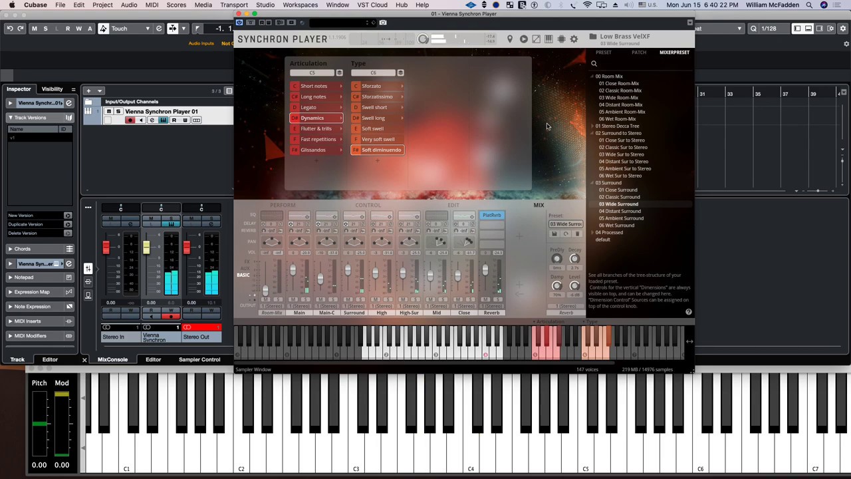Click the play icon in Synchron Player header
This screenshot has width=851, height=479.
pyautogui.click(x=524, y=39)
